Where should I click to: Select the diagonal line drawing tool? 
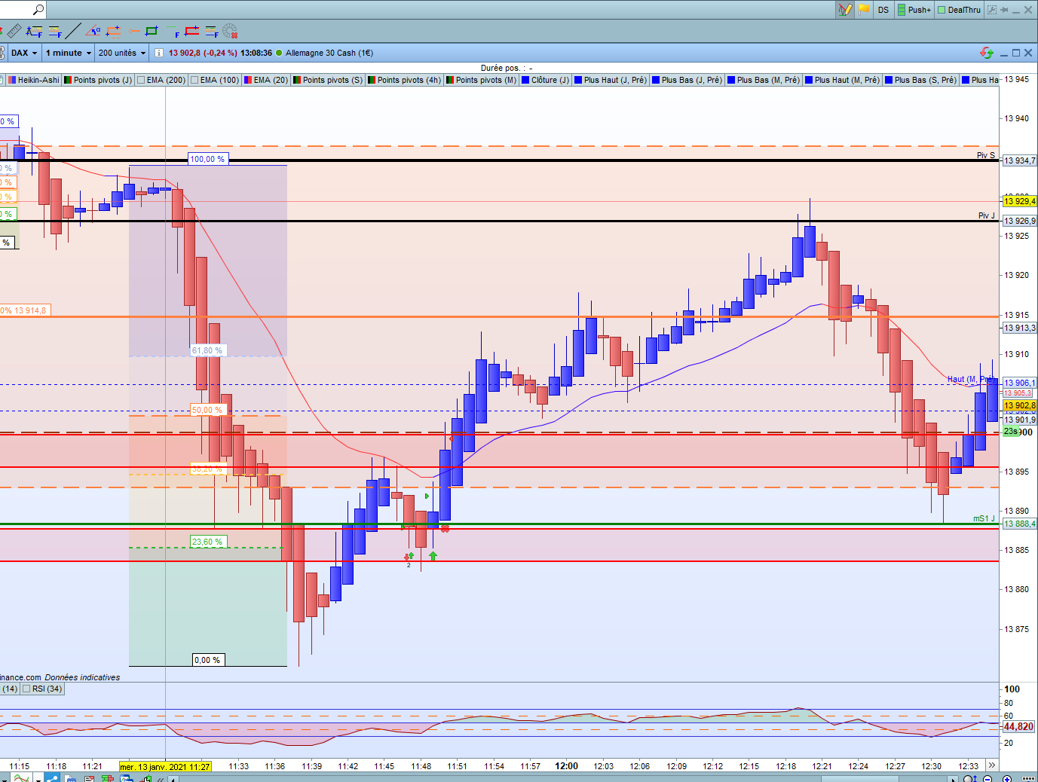(x=74, y=32)
